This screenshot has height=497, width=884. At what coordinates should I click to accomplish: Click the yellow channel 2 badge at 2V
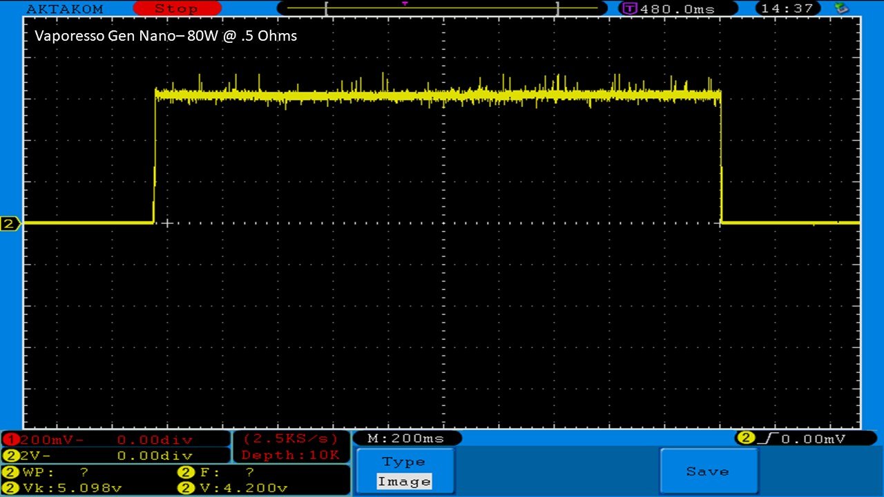click(11, 456)
